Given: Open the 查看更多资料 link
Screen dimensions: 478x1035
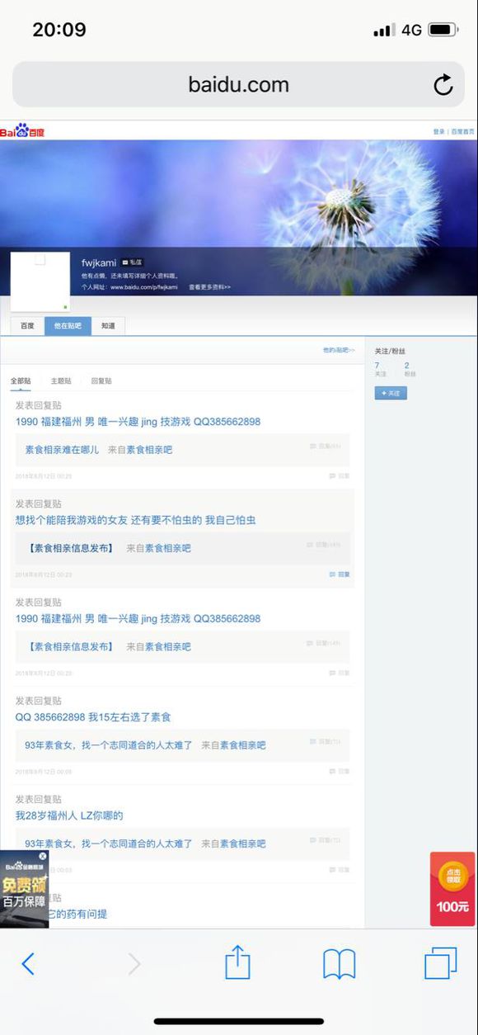Looking at the screenshot, I should [x=209, y=287].
